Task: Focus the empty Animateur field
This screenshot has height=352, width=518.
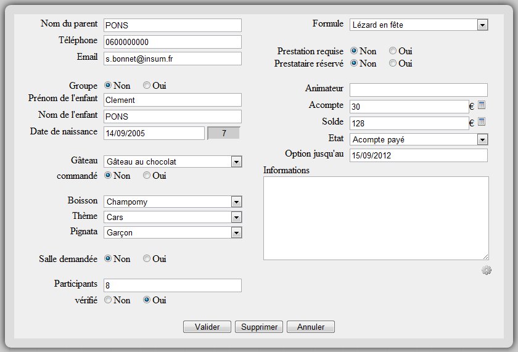Action: click(418, 90)
